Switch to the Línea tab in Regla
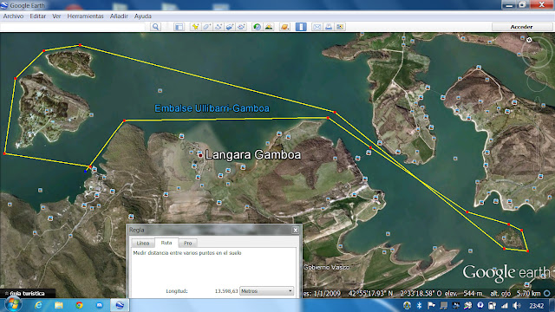The image size is (555, 312). (x=142, y=243)
